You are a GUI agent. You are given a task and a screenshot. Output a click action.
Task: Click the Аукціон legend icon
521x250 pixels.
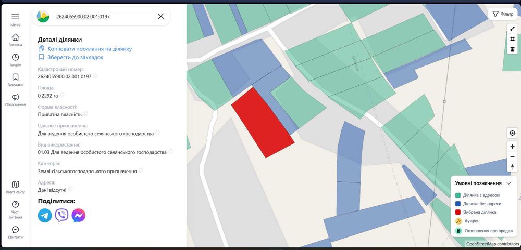point(458,221)
